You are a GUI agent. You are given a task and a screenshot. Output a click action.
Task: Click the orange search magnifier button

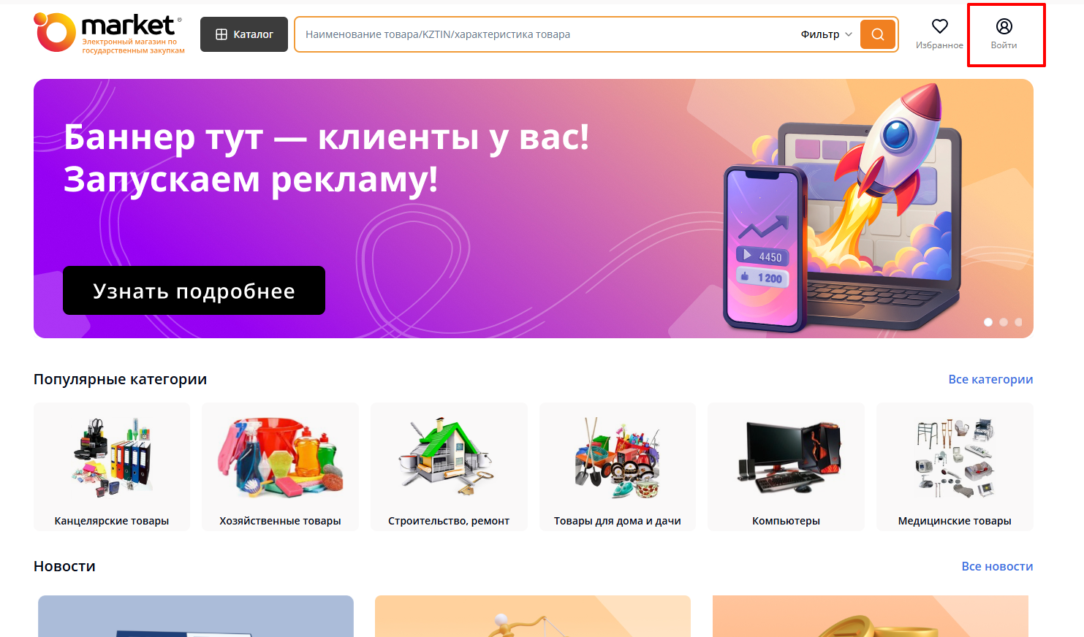tap(878, 34)
